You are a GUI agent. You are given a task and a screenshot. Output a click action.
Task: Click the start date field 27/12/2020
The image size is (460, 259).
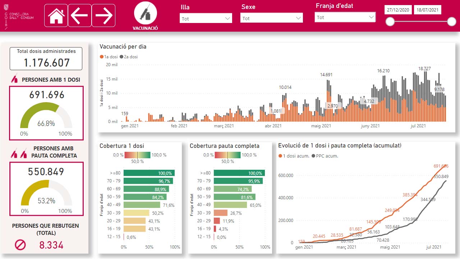(398, 10)
